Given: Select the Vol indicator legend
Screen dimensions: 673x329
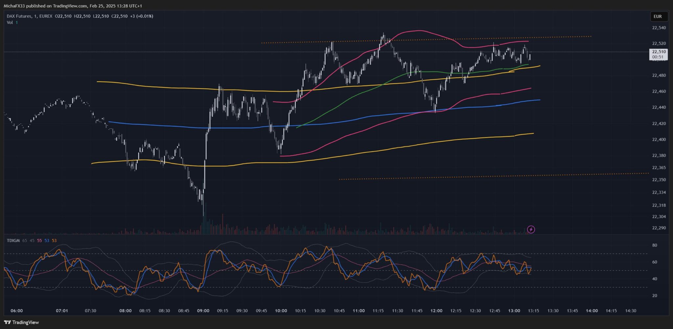Looking at the screenshot, I should tap(10, 22).
